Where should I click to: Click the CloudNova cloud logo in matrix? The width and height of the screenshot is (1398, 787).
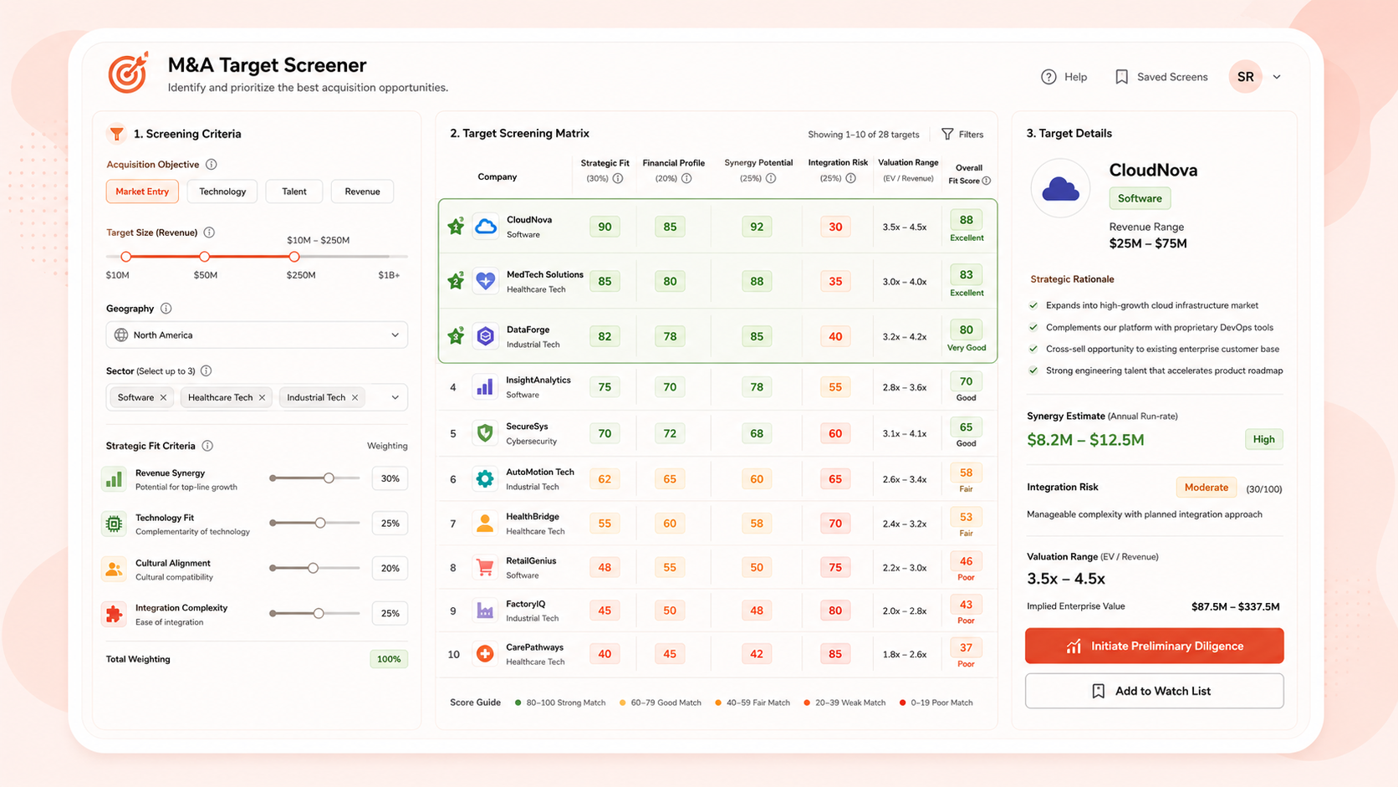tap(486, 227)
